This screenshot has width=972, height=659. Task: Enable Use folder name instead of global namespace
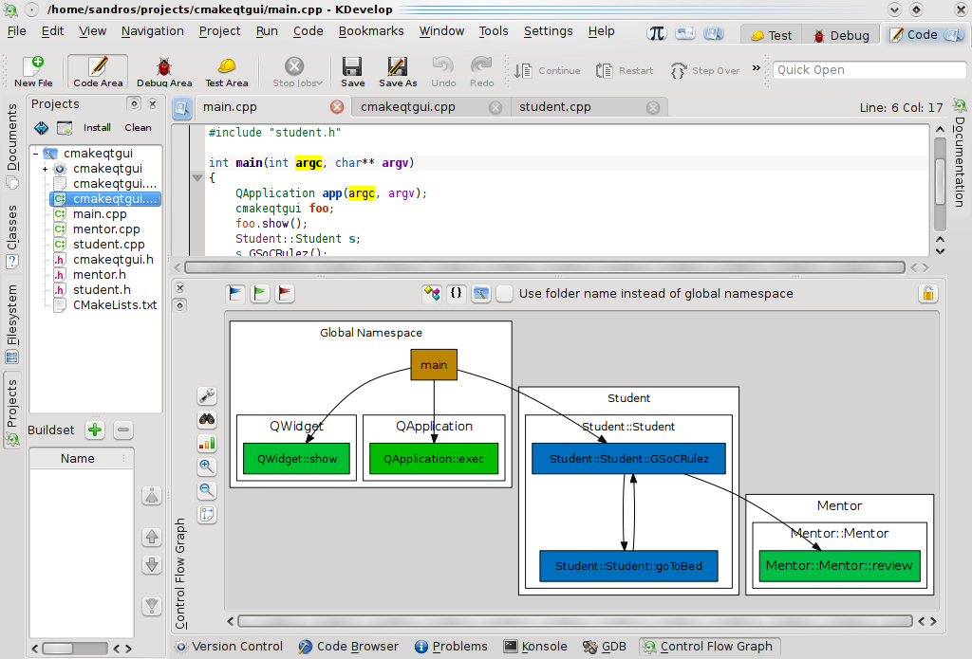tap(505, 294)
